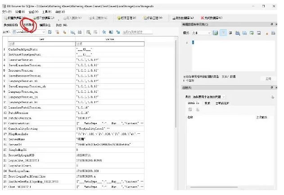
Task: Sort by the value column header
Action: pyautogui.click(x=110, y=39)
